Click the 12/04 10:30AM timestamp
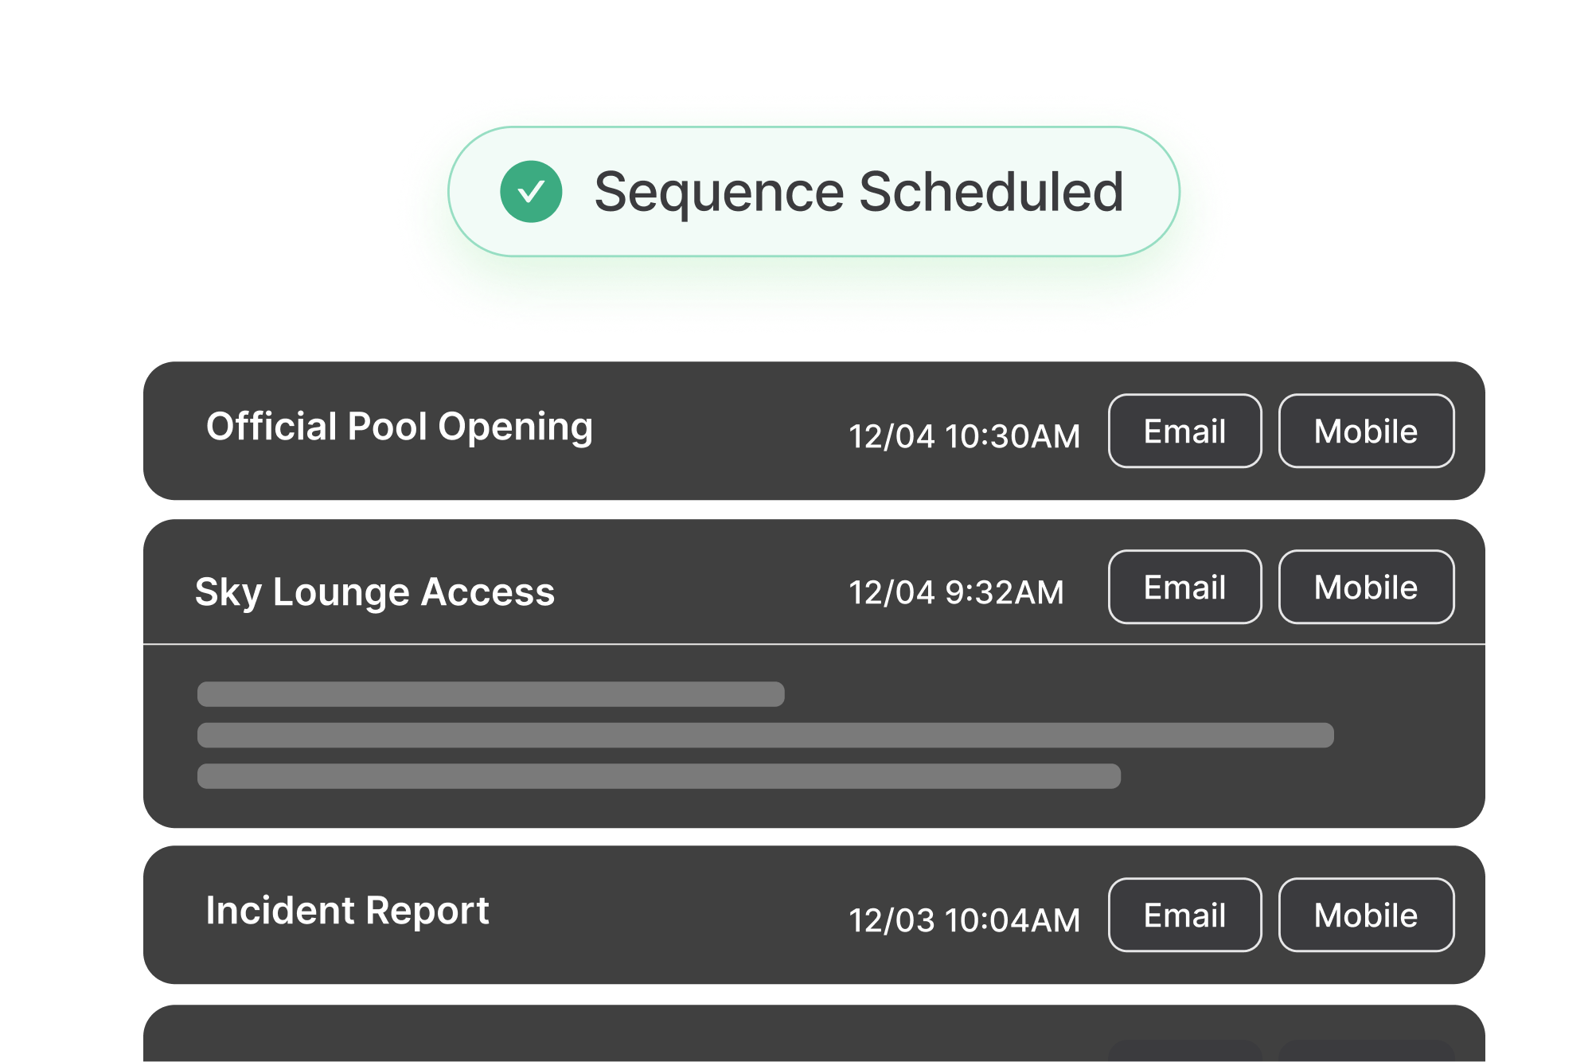The width and height of the screenshot is (1592, 1062). coord(964,436)
